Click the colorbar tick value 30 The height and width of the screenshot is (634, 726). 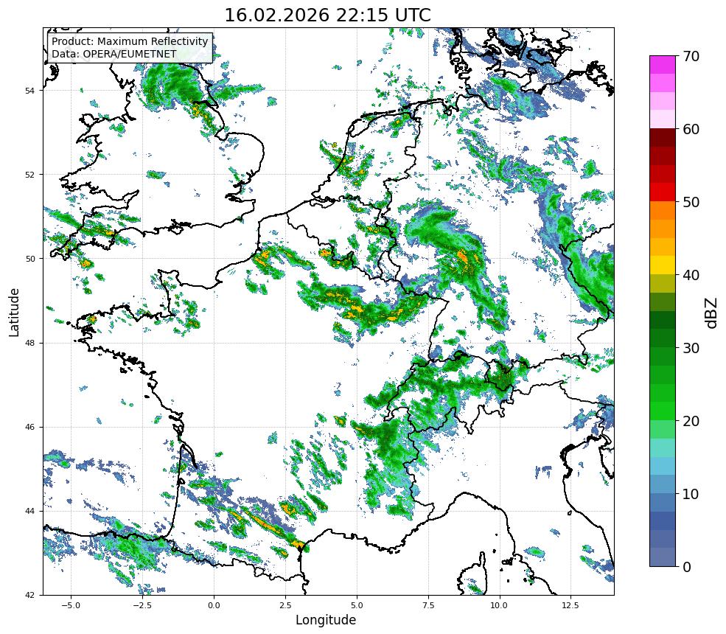[691, 348]
